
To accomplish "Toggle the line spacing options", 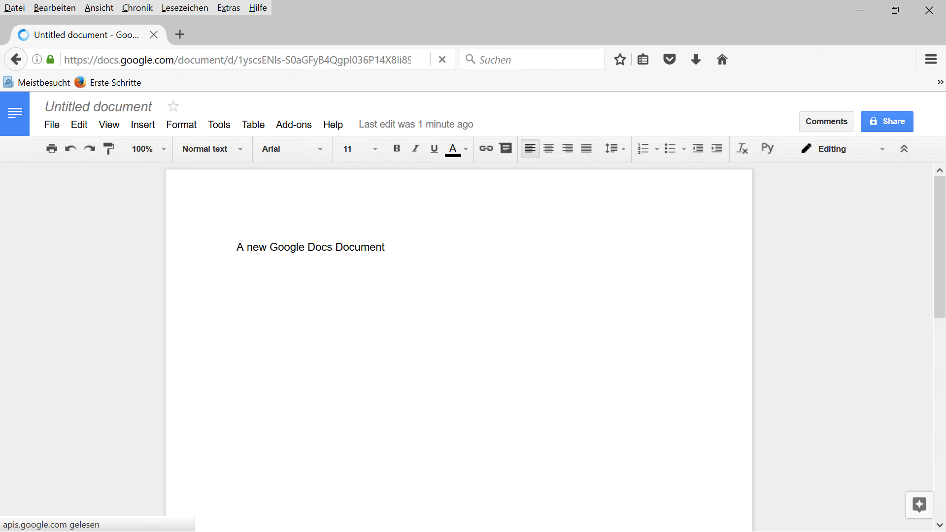I will pyautogui.click(x=614, y=149).
